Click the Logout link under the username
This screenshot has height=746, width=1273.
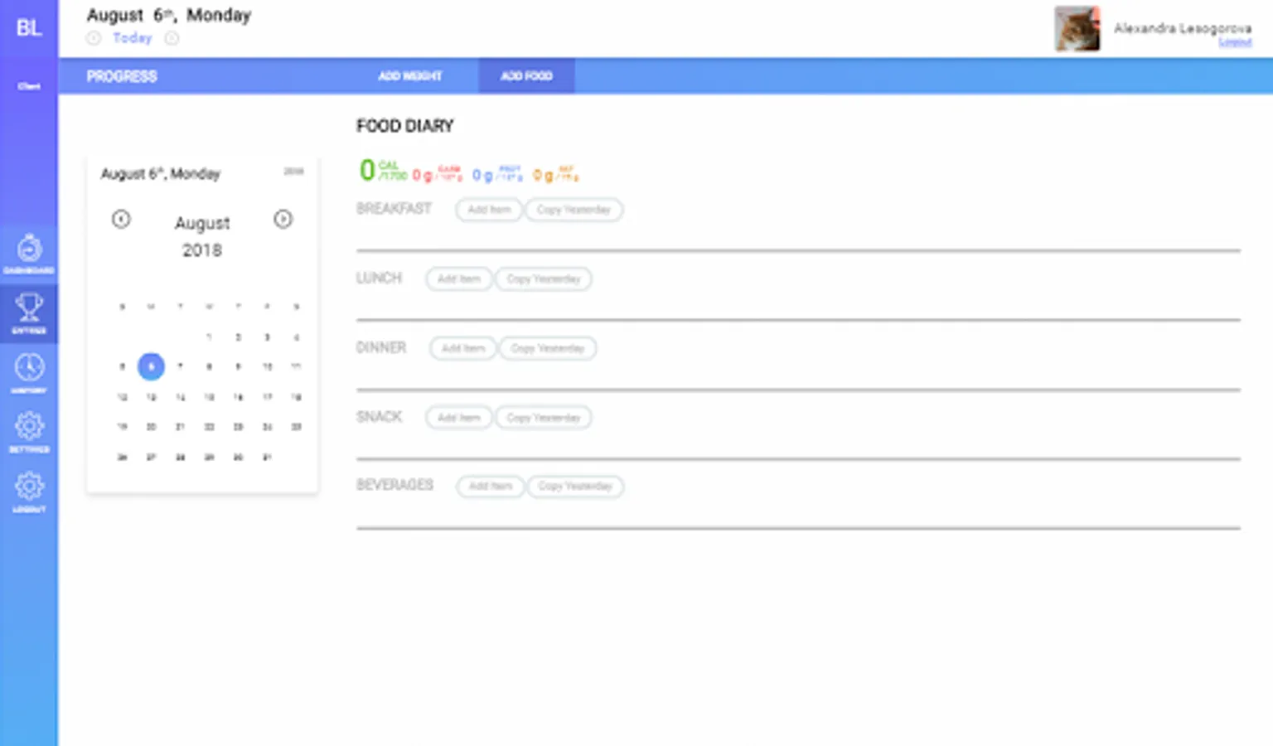coord(1235,42)
